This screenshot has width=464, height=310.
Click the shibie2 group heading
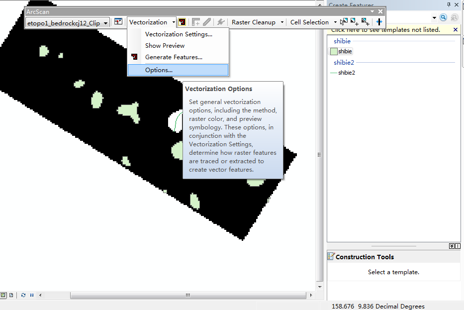pos(344,63)
